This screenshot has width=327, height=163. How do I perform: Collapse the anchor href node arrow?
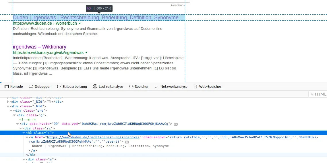(27, 137)
